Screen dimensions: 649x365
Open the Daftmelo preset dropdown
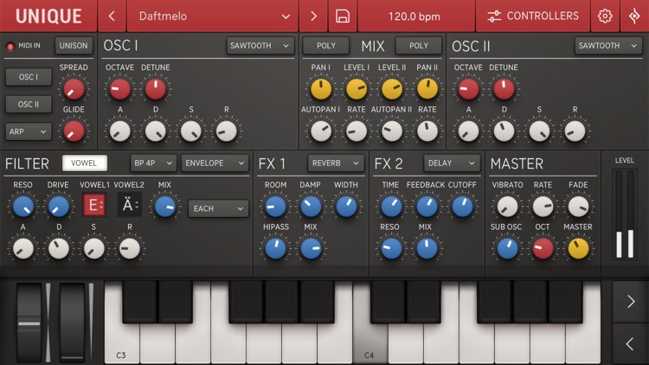tap(213, 16)
